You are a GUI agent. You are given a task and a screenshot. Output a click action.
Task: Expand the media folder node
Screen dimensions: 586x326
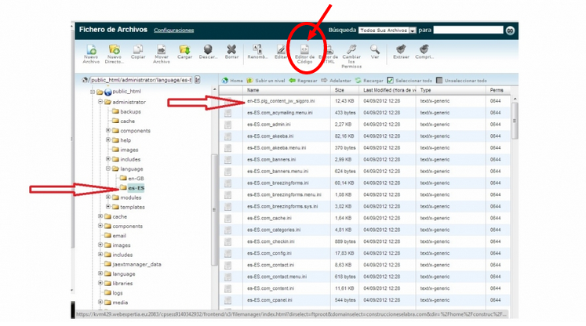coord(100,302)
